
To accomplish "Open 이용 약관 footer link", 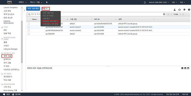I will tap(185, 94).
